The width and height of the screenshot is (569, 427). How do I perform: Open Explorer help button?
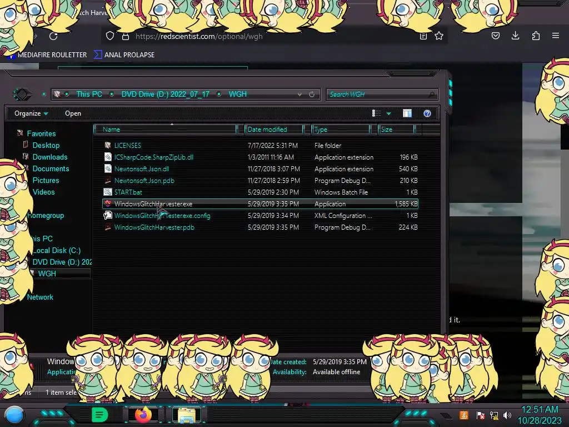click(x=427, y=113)
